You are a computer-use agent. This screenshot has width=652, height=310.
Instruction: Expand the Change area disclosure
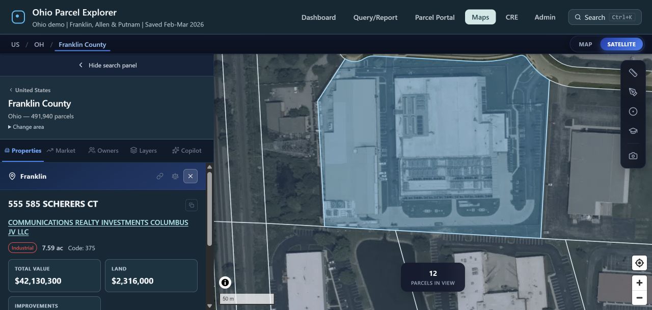click(x=26, y=127)
